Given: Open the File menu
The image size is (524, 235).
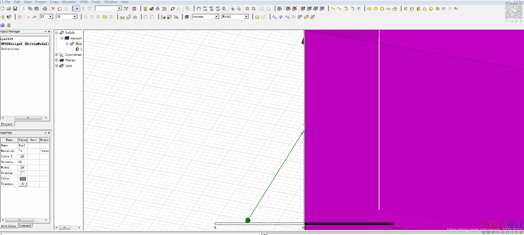Looking at the screenshot, I should (7, 2).
